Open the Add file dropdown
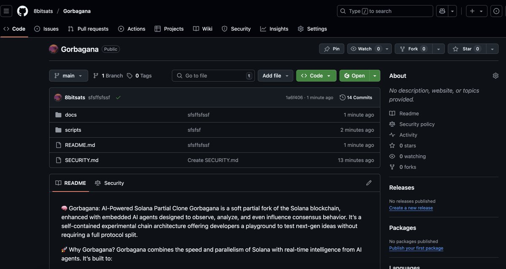 [275, 76]
